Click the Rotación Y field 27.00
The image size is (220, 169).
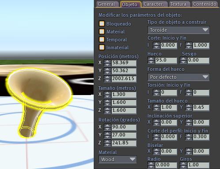click(x=124, y=135)
